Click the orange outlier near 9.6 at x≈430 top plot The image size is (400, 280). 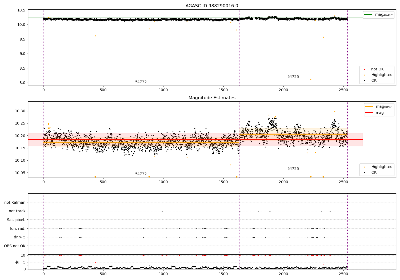[95, 36]
